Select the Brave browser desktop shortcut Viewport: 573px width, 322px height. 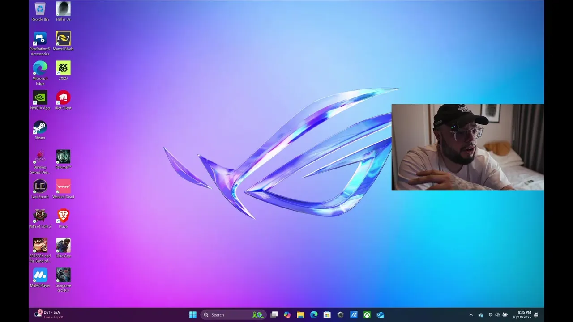point(63,218)
